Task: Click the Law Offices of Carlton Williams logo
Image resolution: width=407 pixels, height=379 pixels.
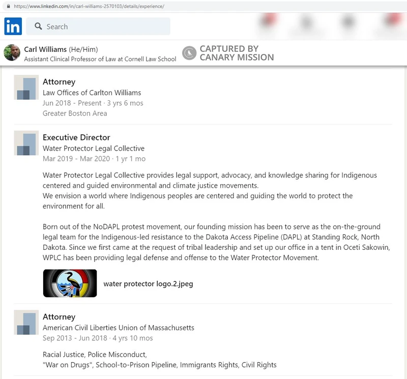Action: point(26,88)
